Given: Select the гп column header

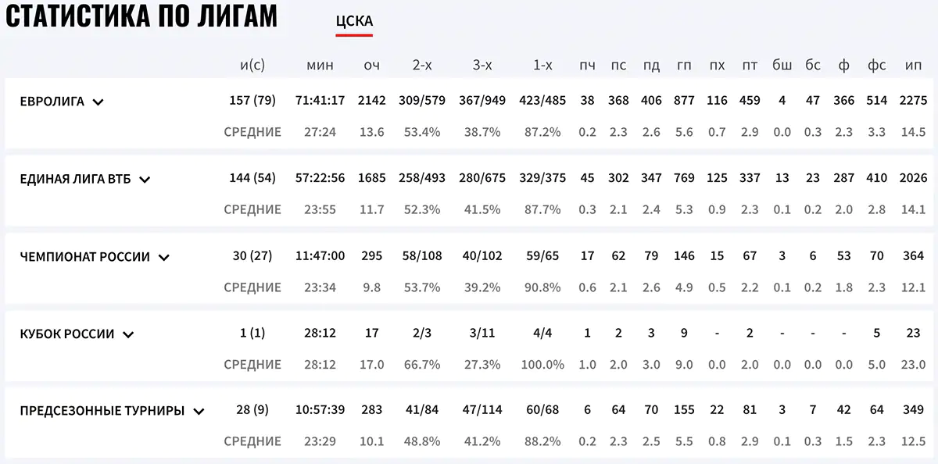Looking at the screenshot, I should (x=684, y=65).
